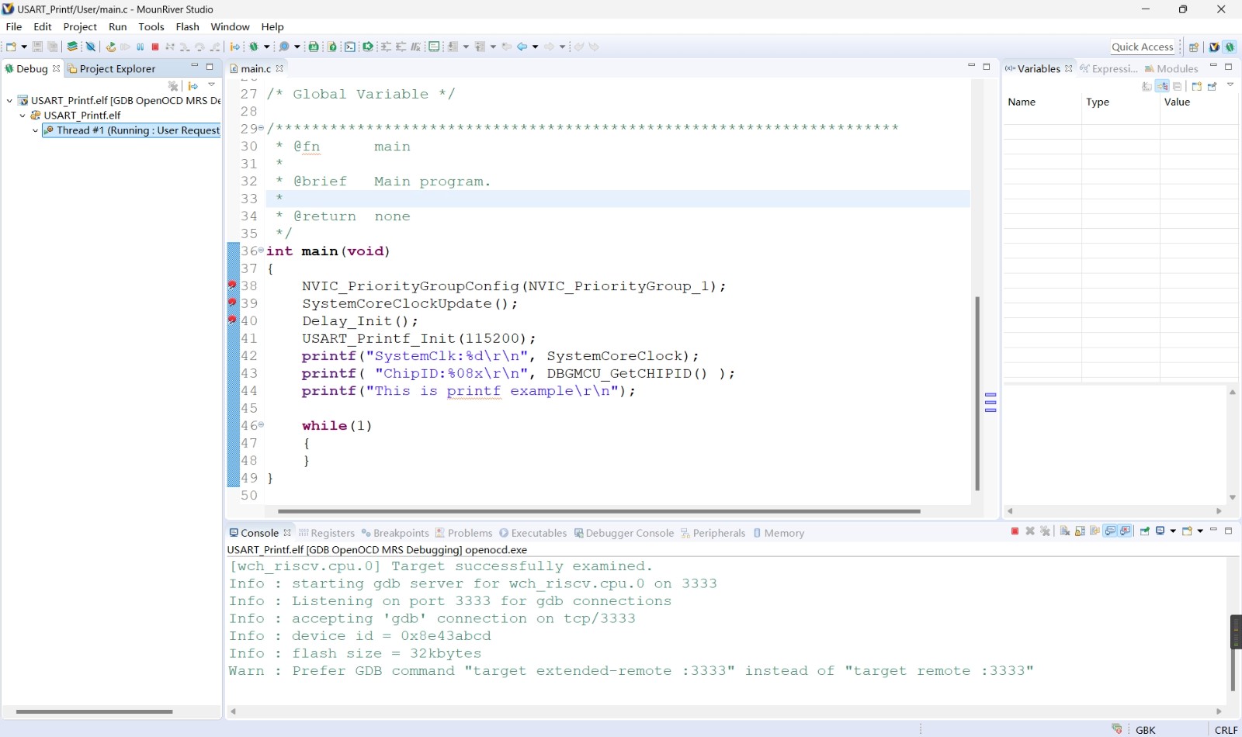Toggle breakpoint marker on line 40

coord(232,320)
